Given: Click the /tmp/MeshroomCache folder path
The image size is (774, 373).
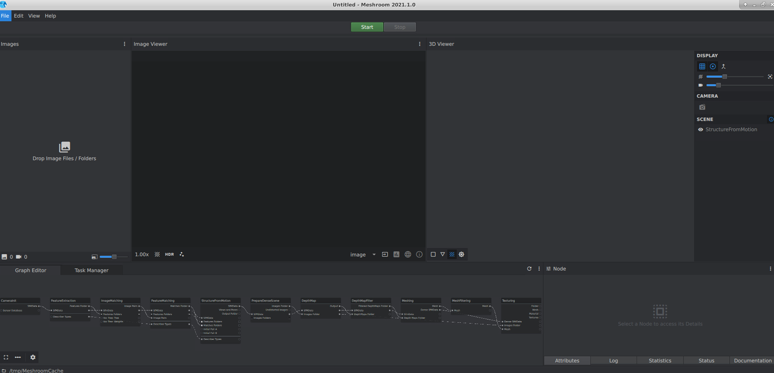Looking at the screenshot, I should point(36,371).
